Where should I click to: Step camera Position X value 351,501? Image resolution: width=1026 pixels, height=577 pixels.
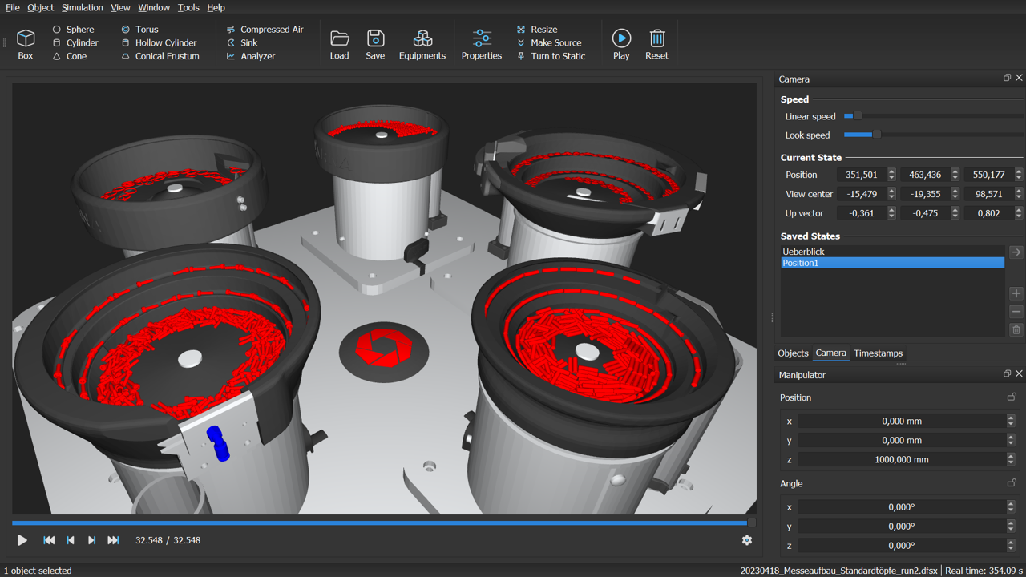(891, 175)
